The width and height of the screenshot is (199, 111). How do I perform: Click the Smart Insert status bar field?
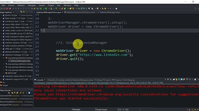[x=102, y=109]
